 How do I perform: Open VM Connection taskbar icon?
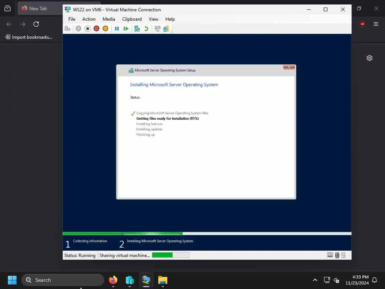[x=146, y=280]
